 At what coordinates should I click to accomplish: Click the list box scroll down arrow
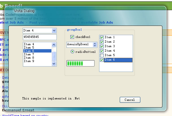coord(54,64)
